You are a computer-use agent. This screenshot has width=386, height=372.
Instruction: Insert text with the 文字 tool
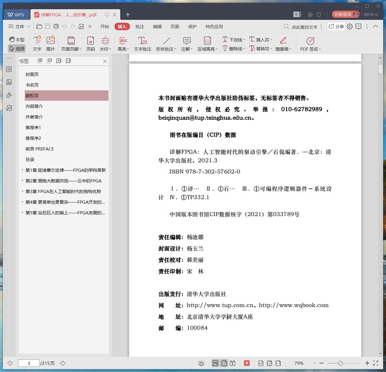tap(37, 44)
